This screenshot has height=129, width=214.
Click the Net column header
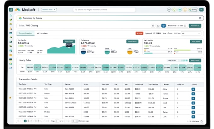point(126,85)
